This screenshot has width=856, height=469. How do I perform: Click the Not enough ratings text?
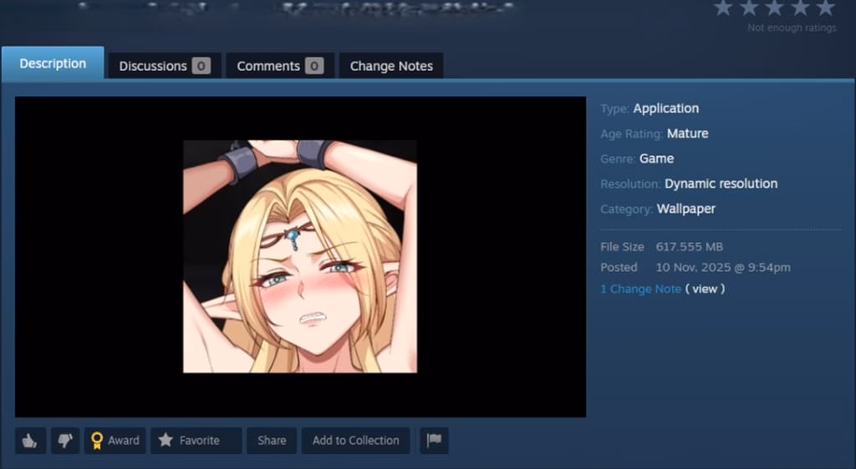tap(792, 28)
